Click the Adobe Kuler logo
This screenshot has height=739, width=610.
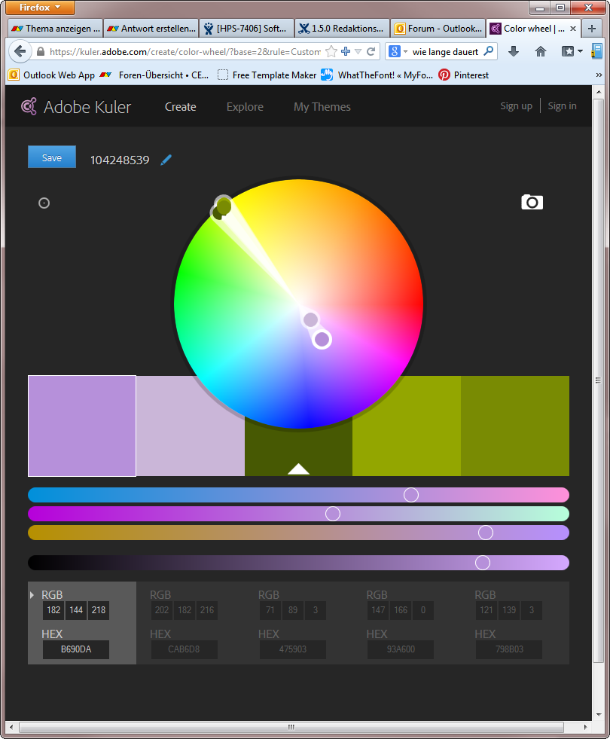(x=76, y=107)
